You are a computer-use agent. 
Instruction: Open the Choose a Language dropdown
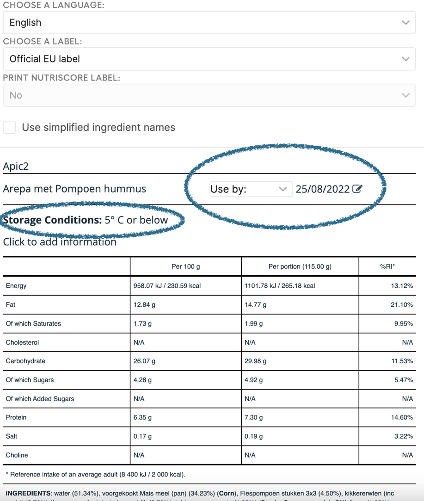[208, 22]
